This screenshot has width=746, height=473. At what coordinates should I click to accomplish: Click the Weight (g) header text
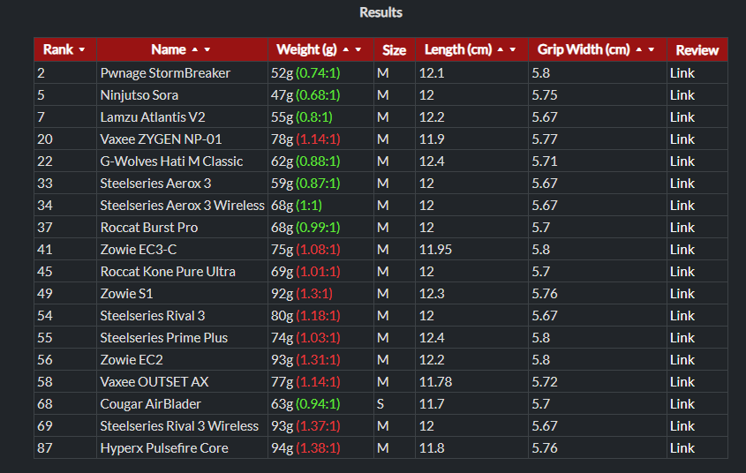click(307, 49)
